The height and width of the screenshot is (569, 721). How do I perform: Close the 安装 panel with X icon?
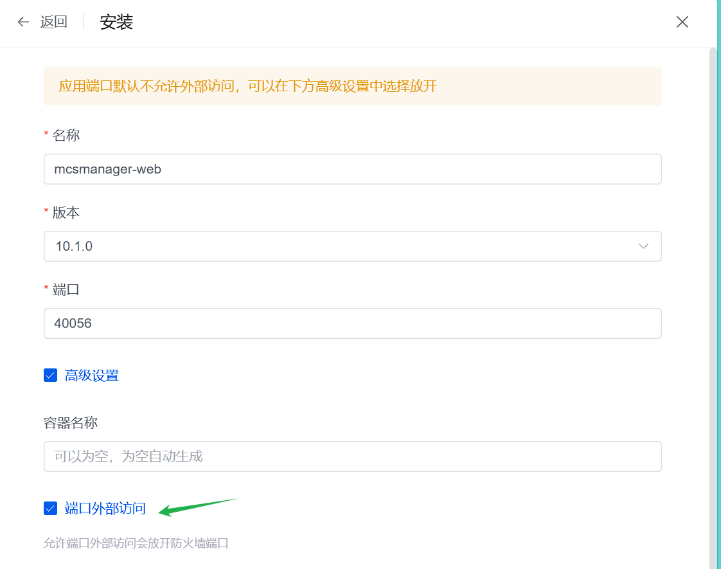(x=682, y=22)
